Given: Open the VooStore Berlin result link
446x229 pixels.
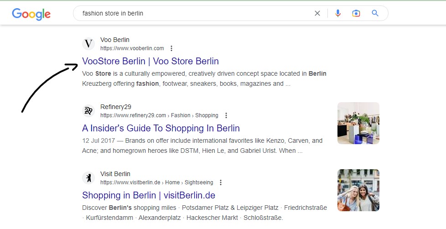Looking at the screenshot, I should pyautogui.click(x=150, y=61).
